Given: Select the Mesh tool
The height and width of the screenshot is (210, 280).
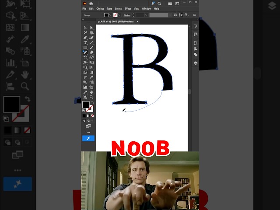Looking at the screenshot, I should (85, 72).
